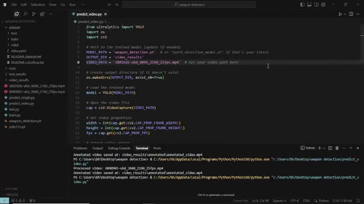Viewport: 364px width, 204px height.
Task: Open predict_single.py file
Action: [34, 98]
